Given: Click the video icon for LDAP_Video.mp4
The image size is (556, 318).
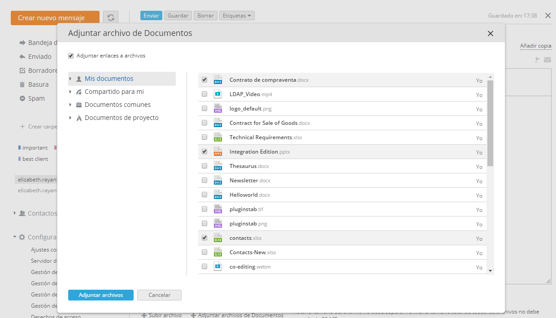Looking at the screenshot, I should click(x=218, y=94).
